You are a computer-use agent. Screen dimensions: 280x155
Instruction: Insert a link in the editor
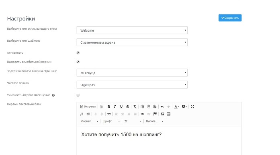(142, 114)
